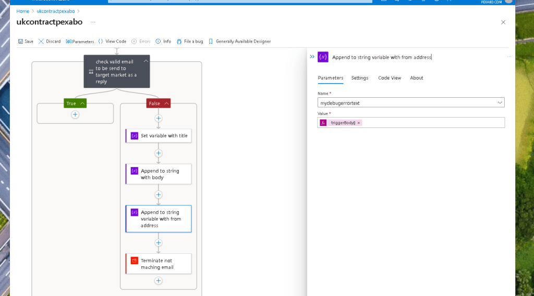Insert action below Set variable with title
Image resolution: width=534 pixels, height=296 pixels.
click(159, 153)
